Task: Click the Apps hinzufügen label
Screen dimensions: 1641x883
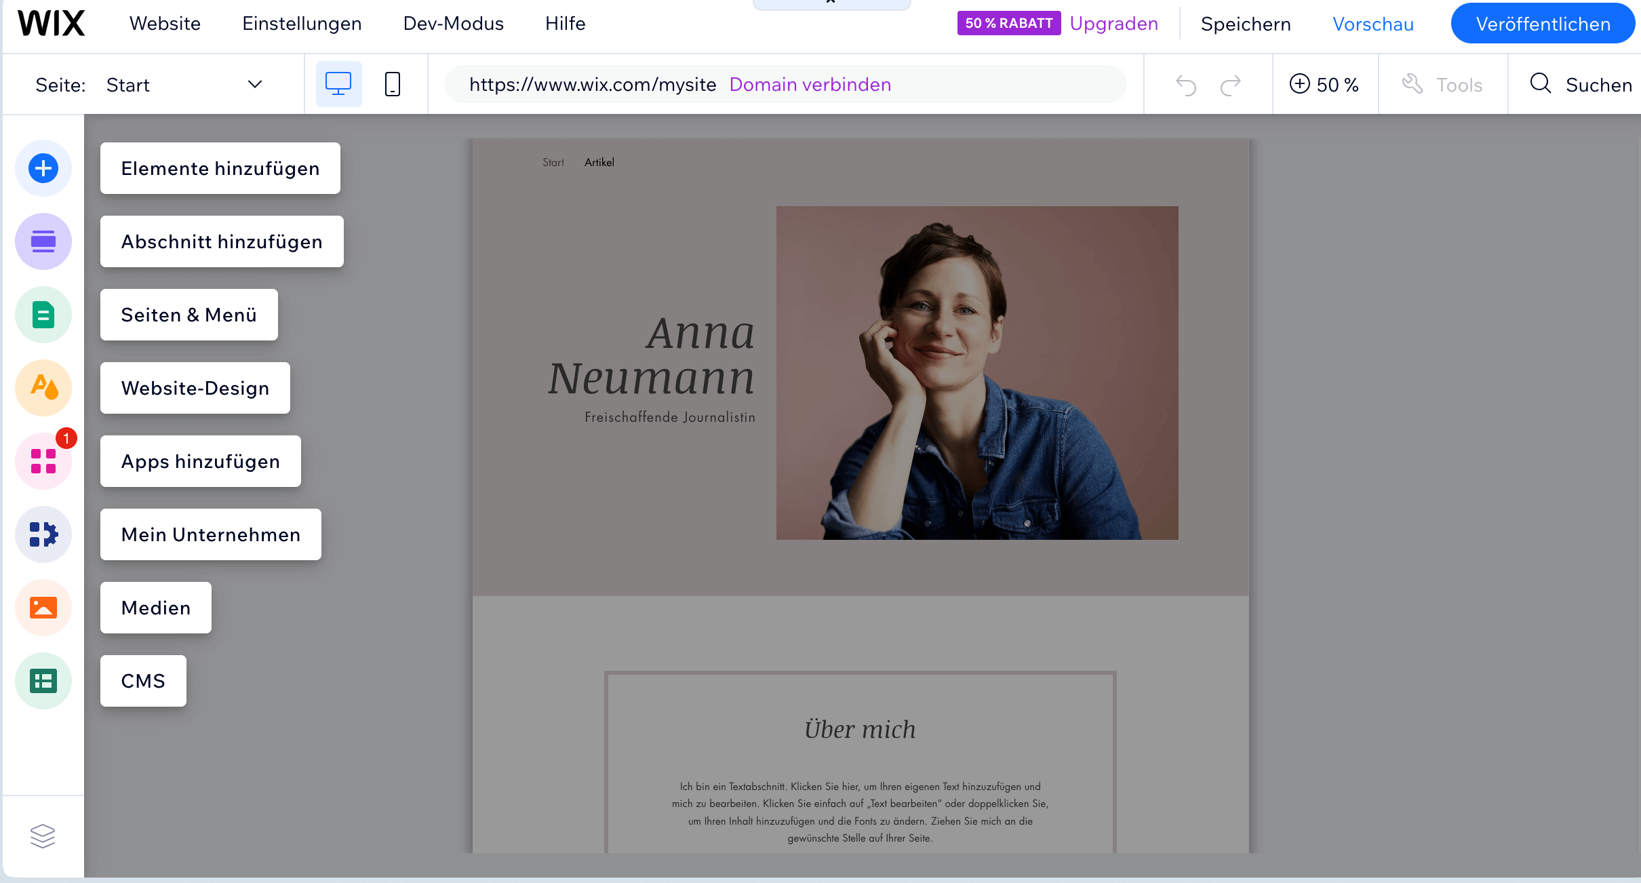Action: pyautogui.click(x=201, y=461)
